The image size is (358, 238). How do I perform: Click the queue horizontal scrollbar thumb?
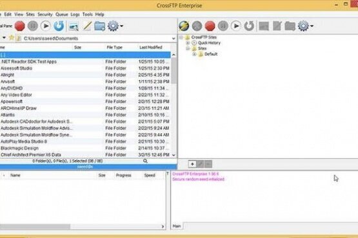(x=35, y=226)
